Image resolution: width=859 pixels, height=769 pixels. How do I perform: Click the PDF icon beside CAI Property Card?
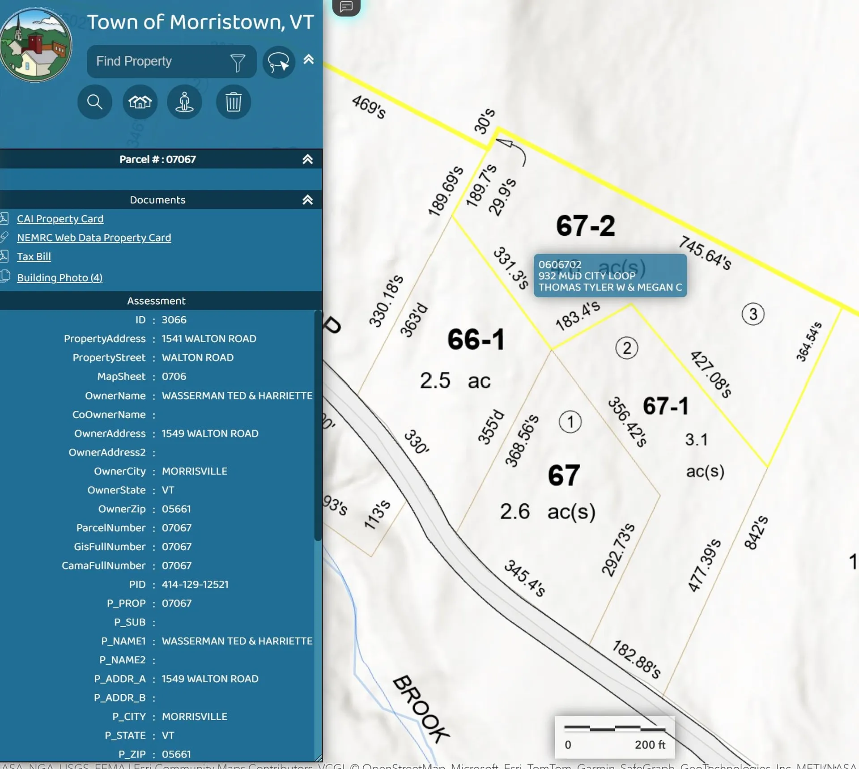[5, 218]
